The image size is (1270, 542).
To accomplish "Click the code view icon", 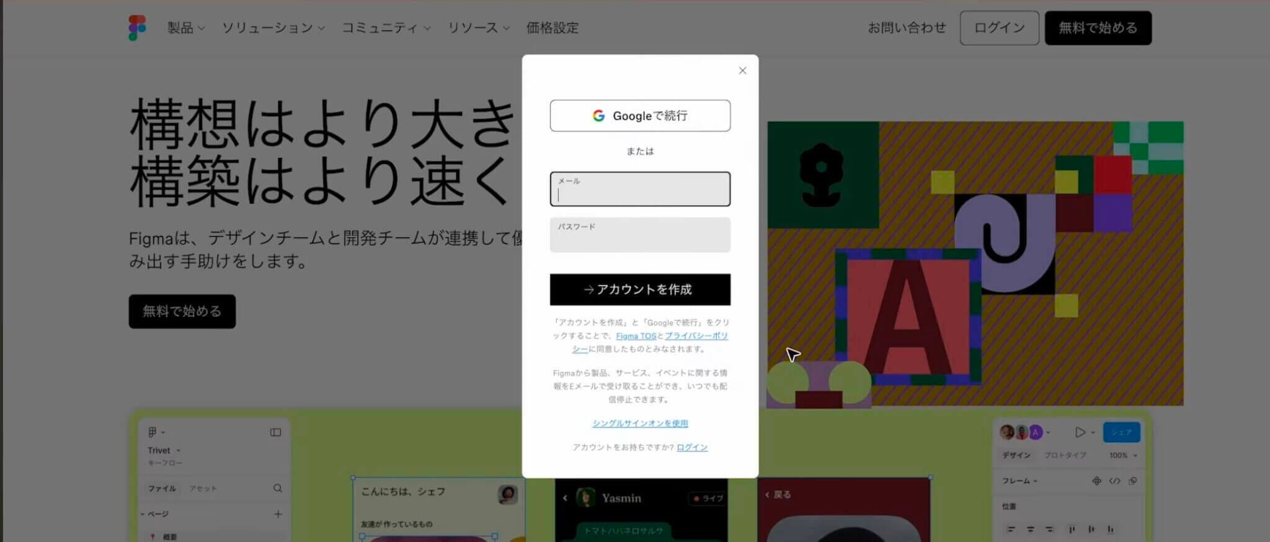I will 1114,481.
